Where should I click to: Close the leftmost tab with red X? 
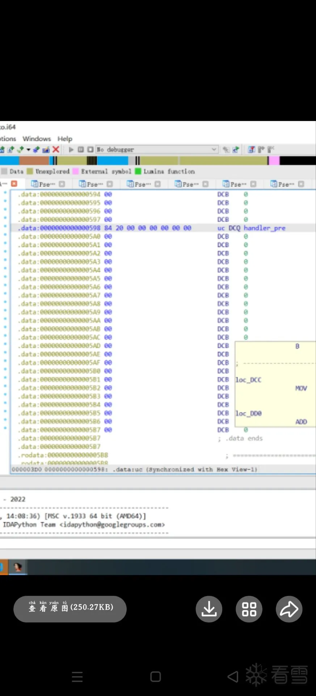click(14, 184)
